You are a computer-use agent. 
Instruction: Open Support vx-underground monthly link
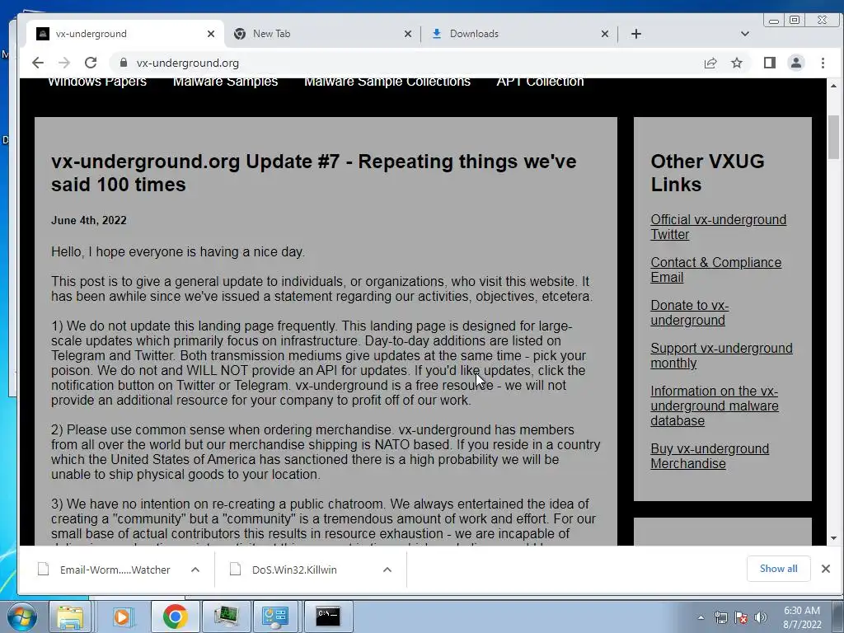[721, 355]
